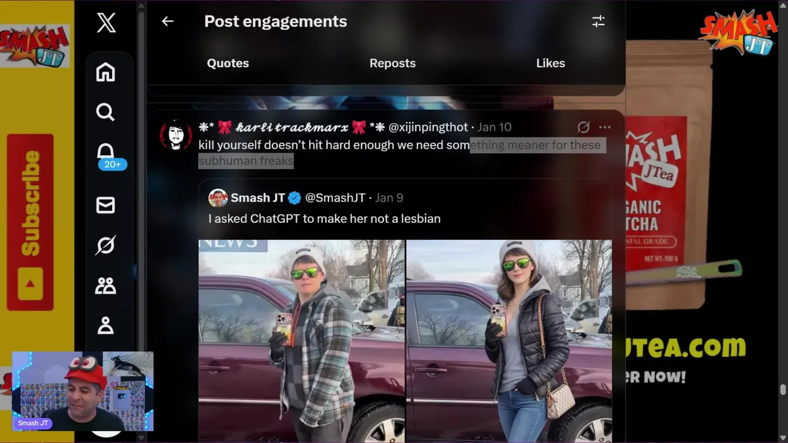Switch to the Reposts tab

[392, 63]
